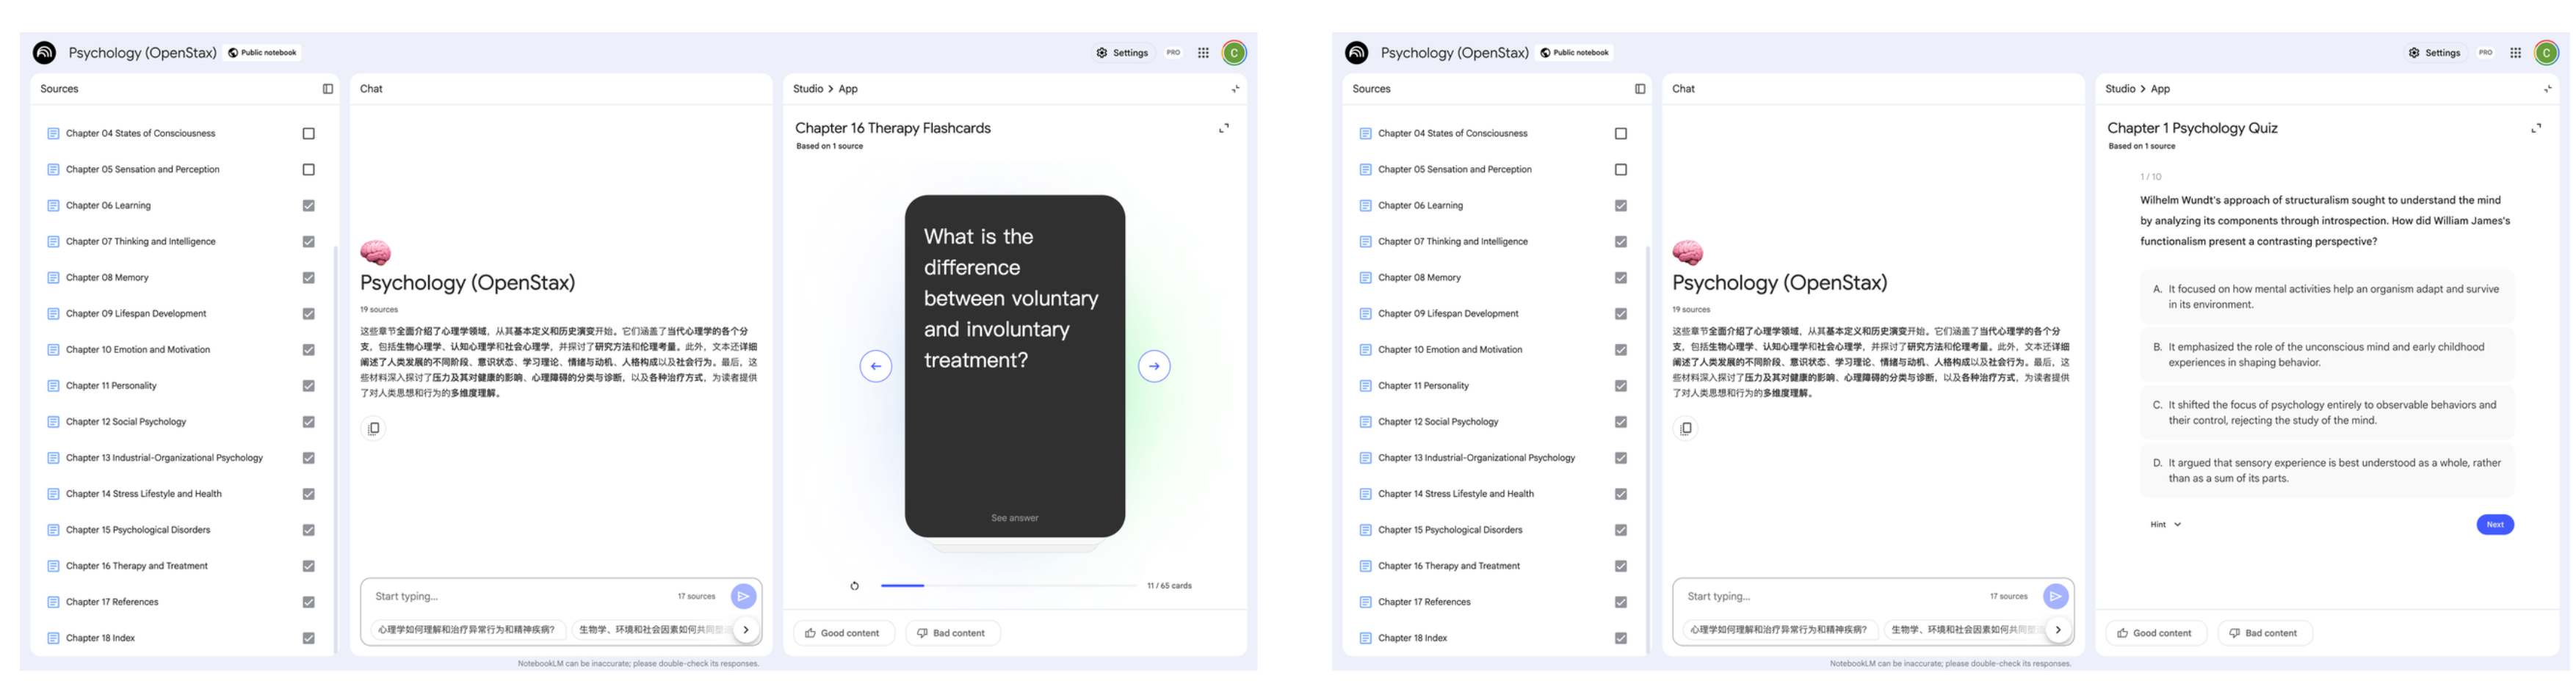The height and width of the screenshot is (700, 2576).
Task: Go back to Studio via breadcrumb above flashcards
Action: click(x=807, y=89)
